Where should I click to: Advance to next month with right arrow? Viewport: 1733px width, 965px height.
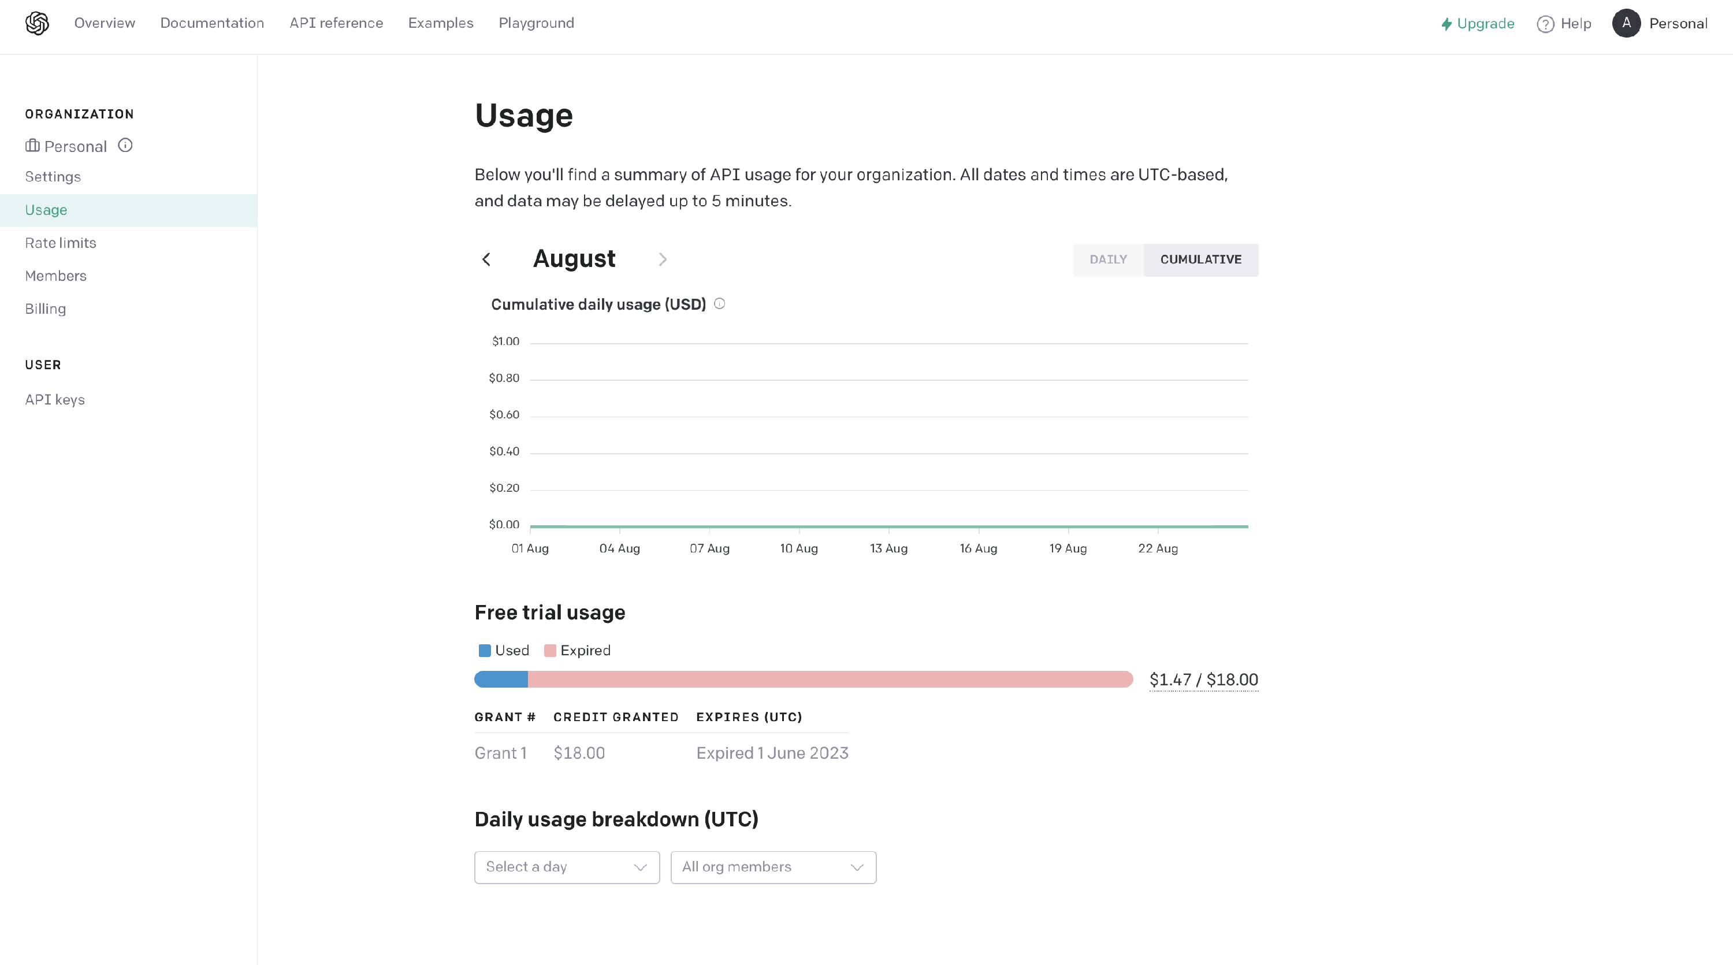pos(663,259)
